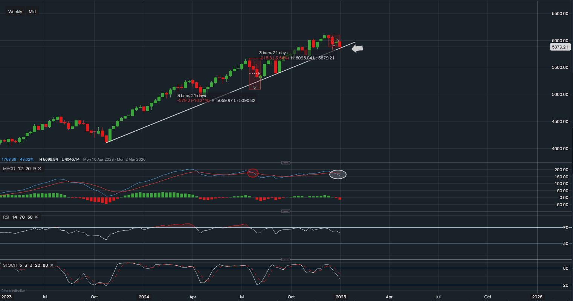Click the blue 43.02% change value in the legend
573x301 pixels.
[26, 159]
